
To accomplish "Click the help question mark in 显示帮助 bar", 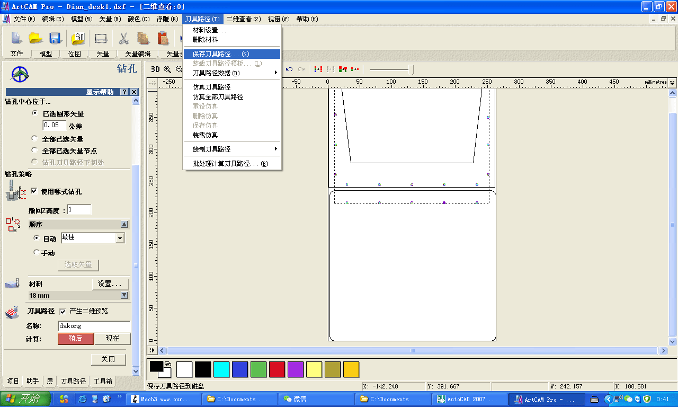I will 124,92.
